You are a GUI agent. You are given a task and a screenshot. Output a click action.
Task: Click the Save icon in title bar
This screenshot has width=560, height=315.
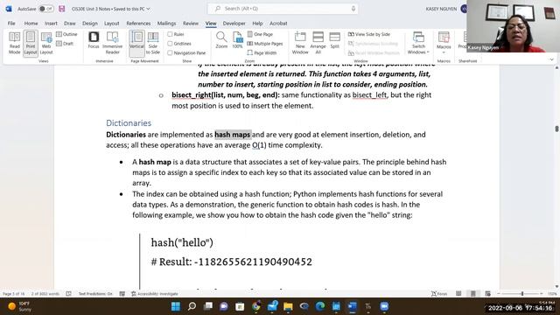(62, 9)
